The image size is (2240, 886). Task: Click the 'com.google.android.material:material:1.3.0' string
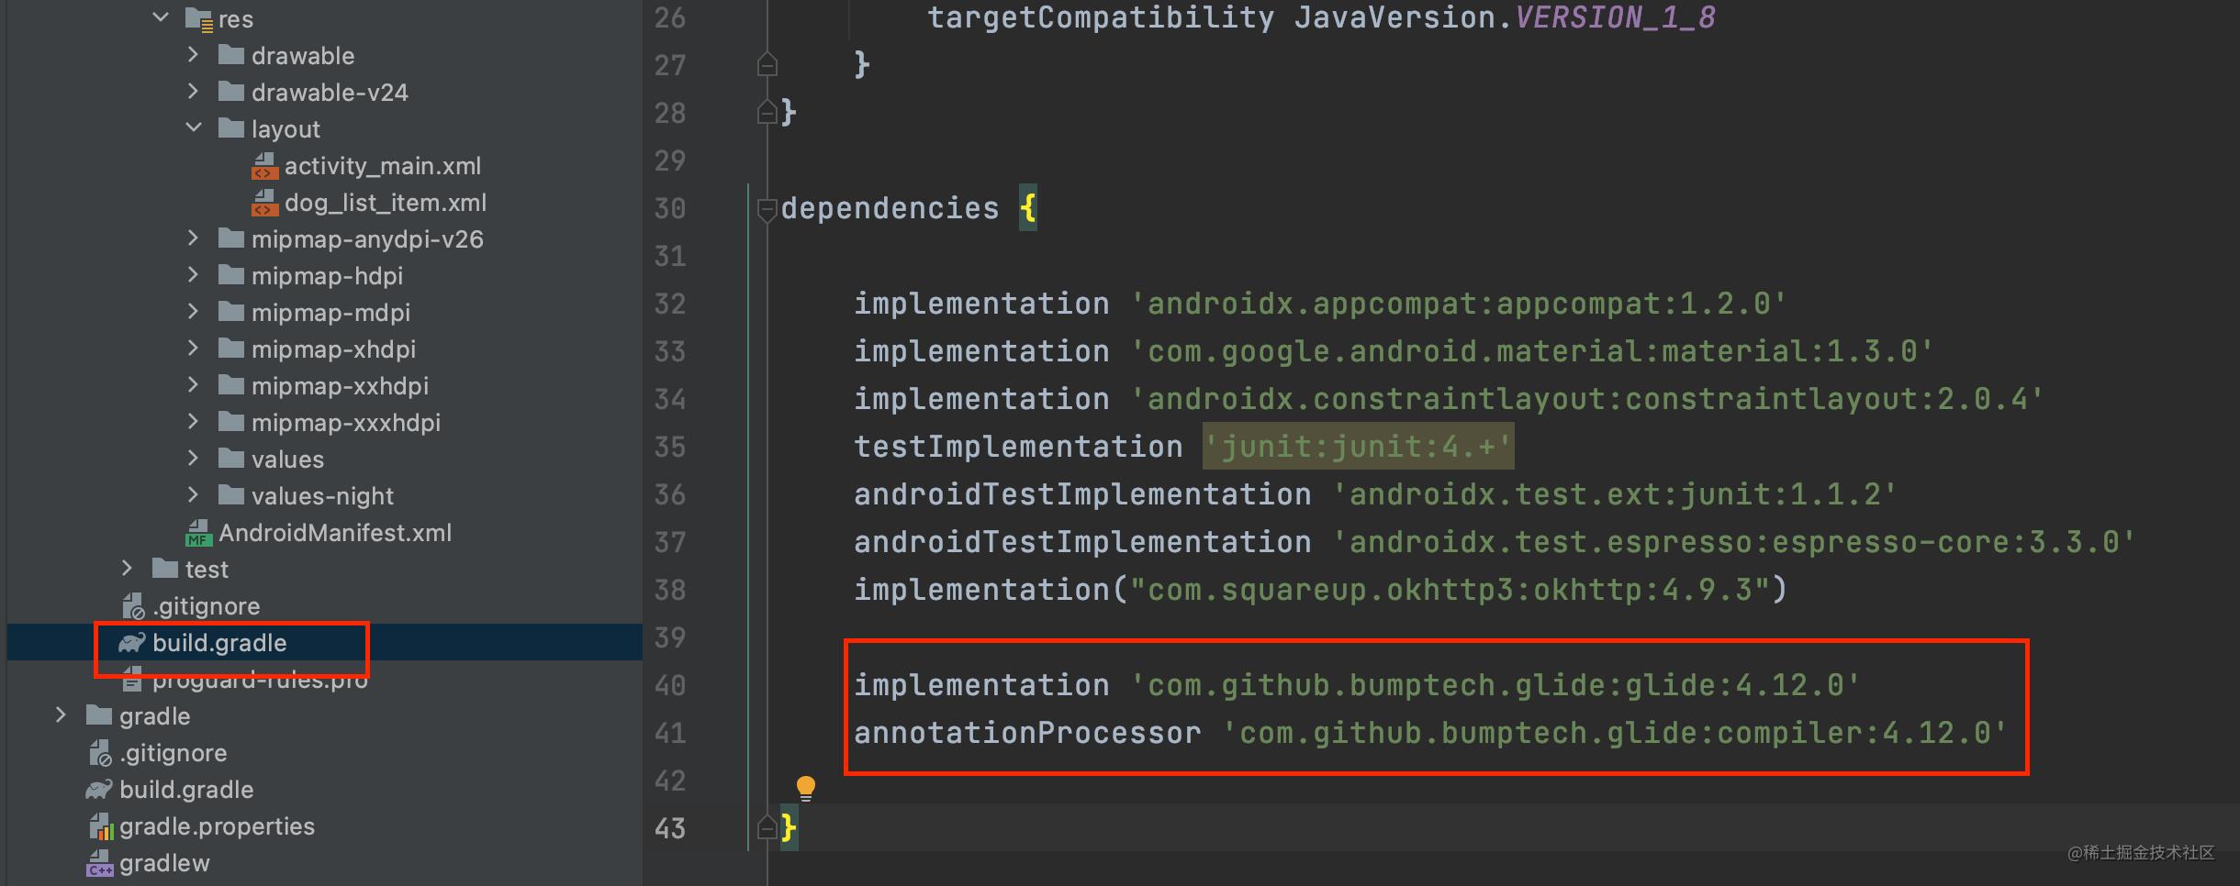[x=1532, y=351]
